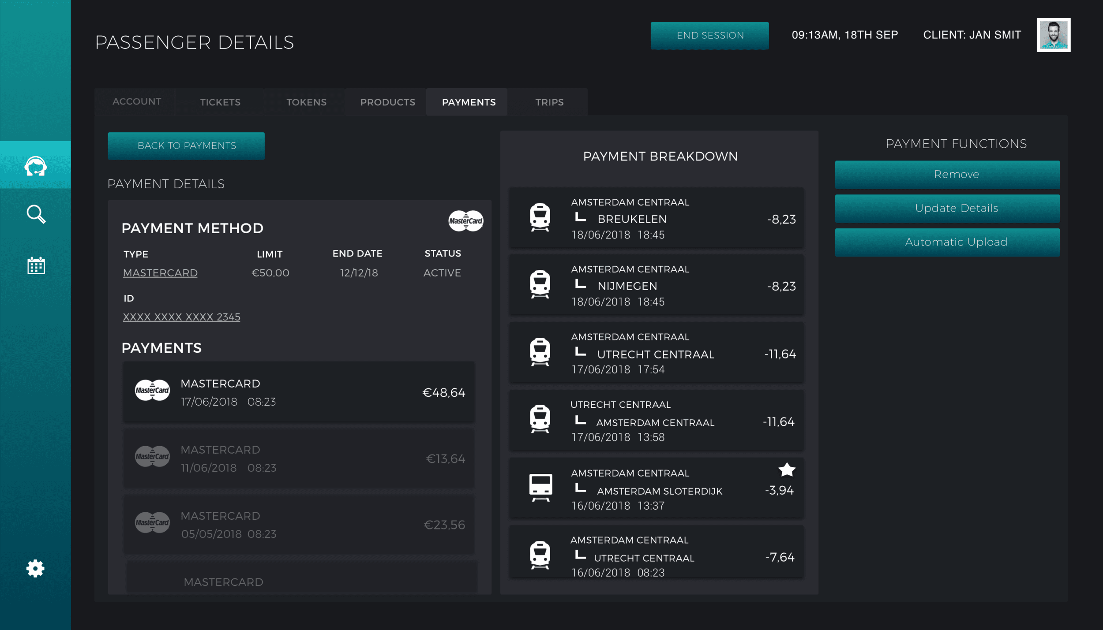
Task: Open settings gear in sidebar
Action: pyautogui.click(x=35, y=568)
